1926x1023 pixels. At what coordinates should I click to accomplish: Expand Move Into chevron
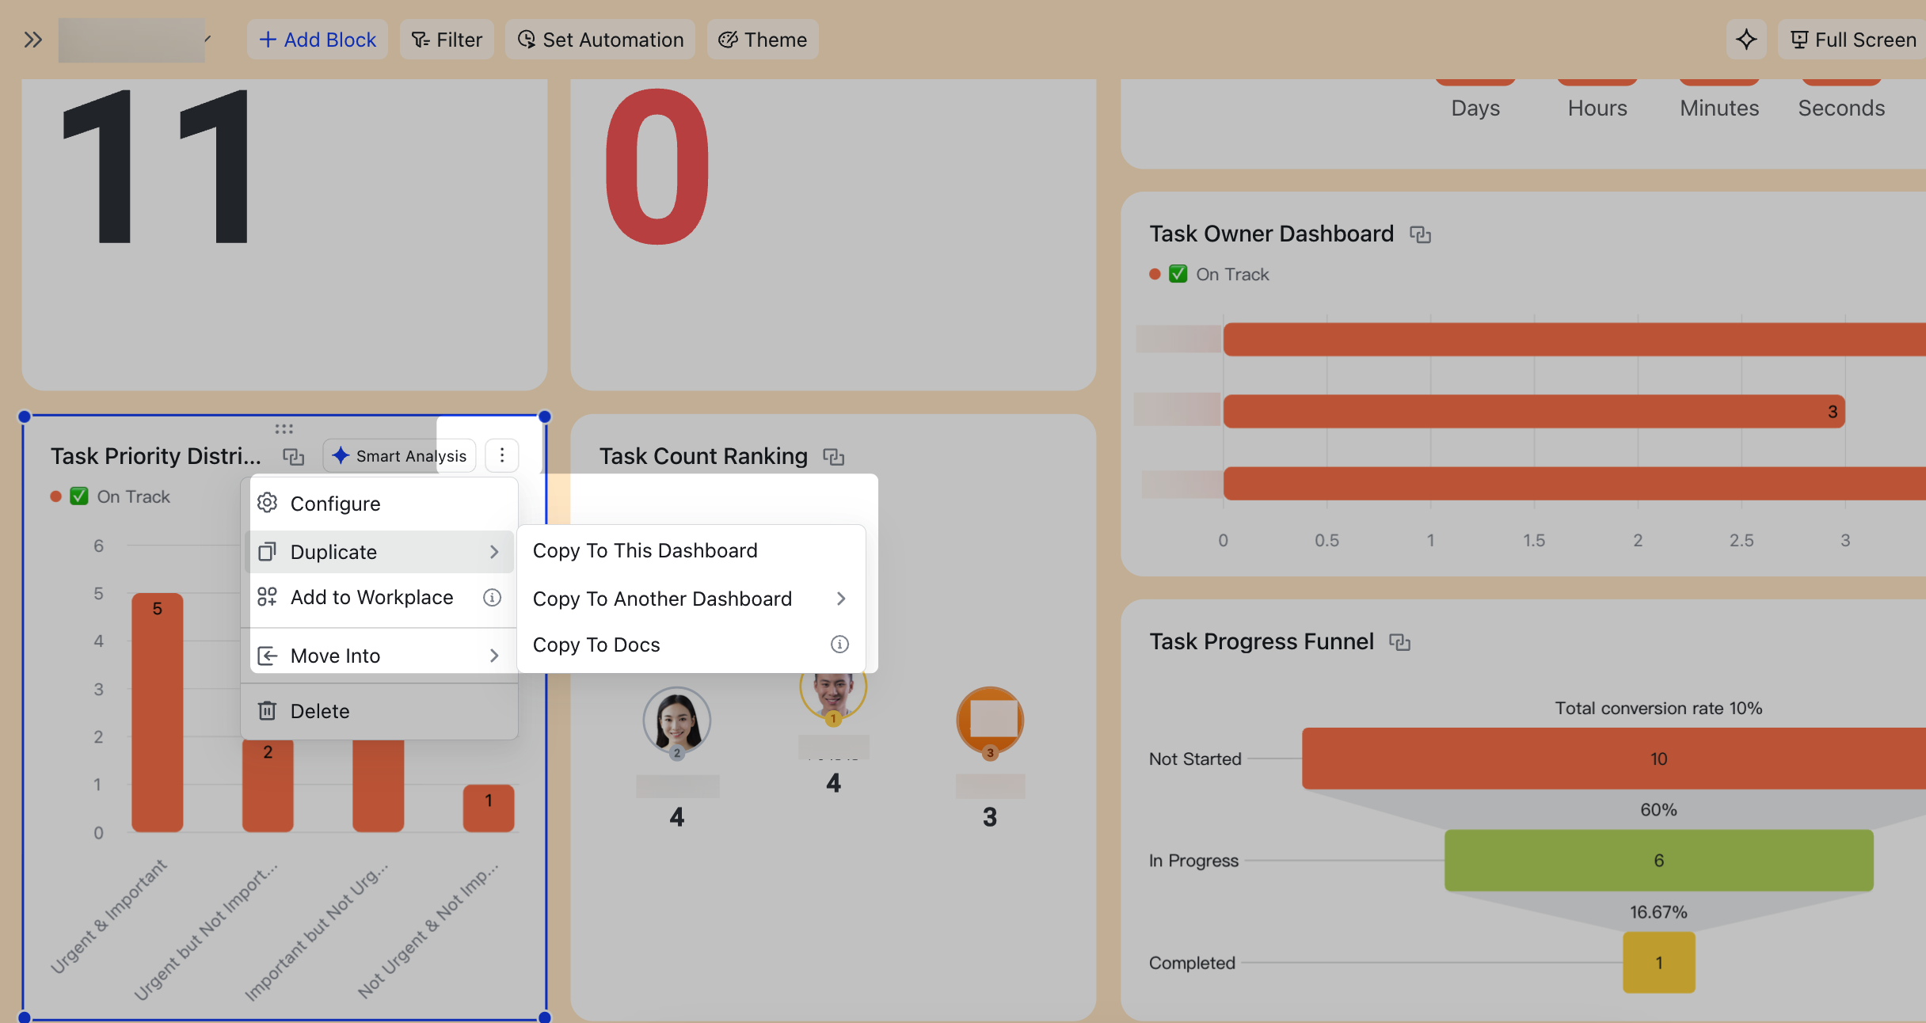click(x=494, y=656)
